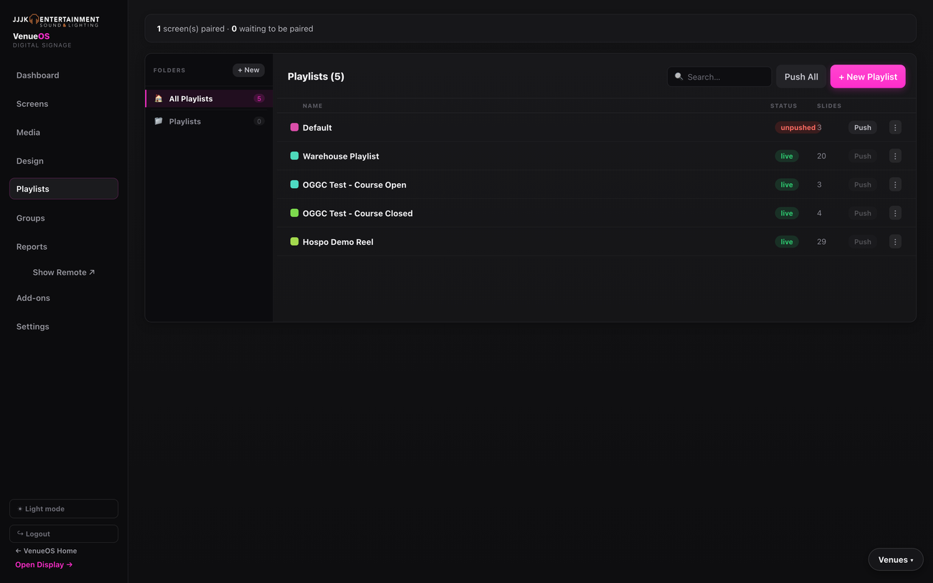
Task: Create a new folder with + New
Action: (248, 70)
